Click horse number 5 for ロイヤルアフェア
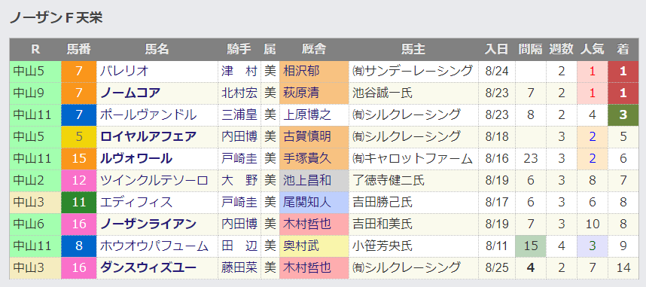This screenshot has width=646, height=287. [79, 136]
